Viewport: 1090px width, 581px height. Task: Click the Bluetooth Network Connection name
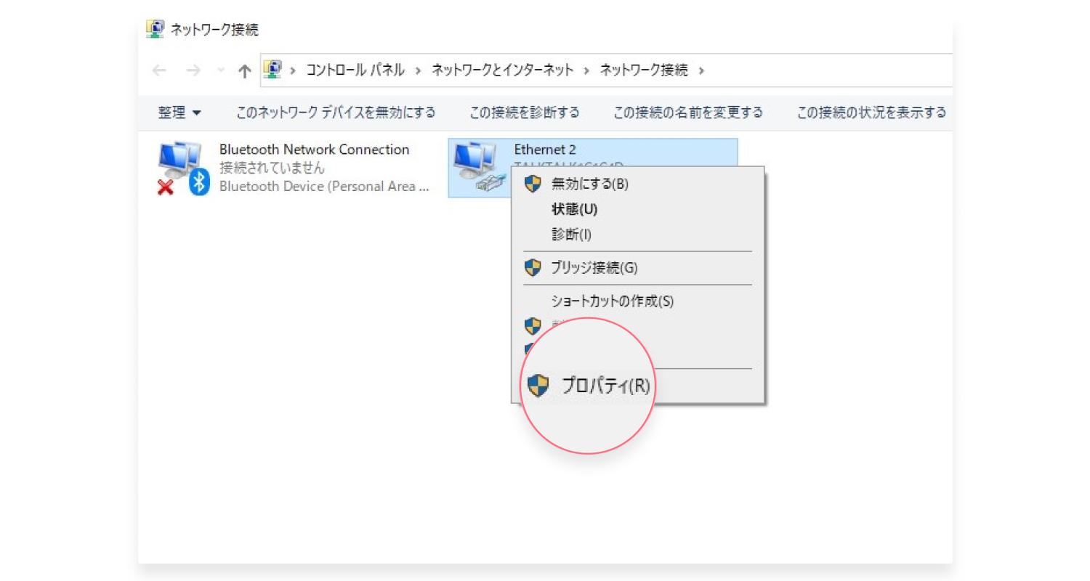tap(314, 150)
